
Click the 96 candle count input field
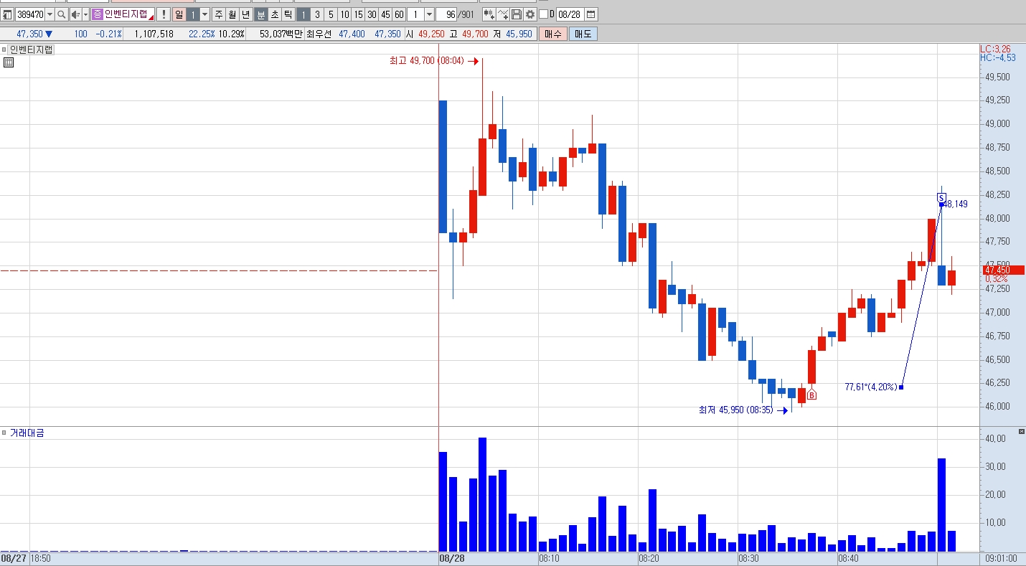(446, 14)
